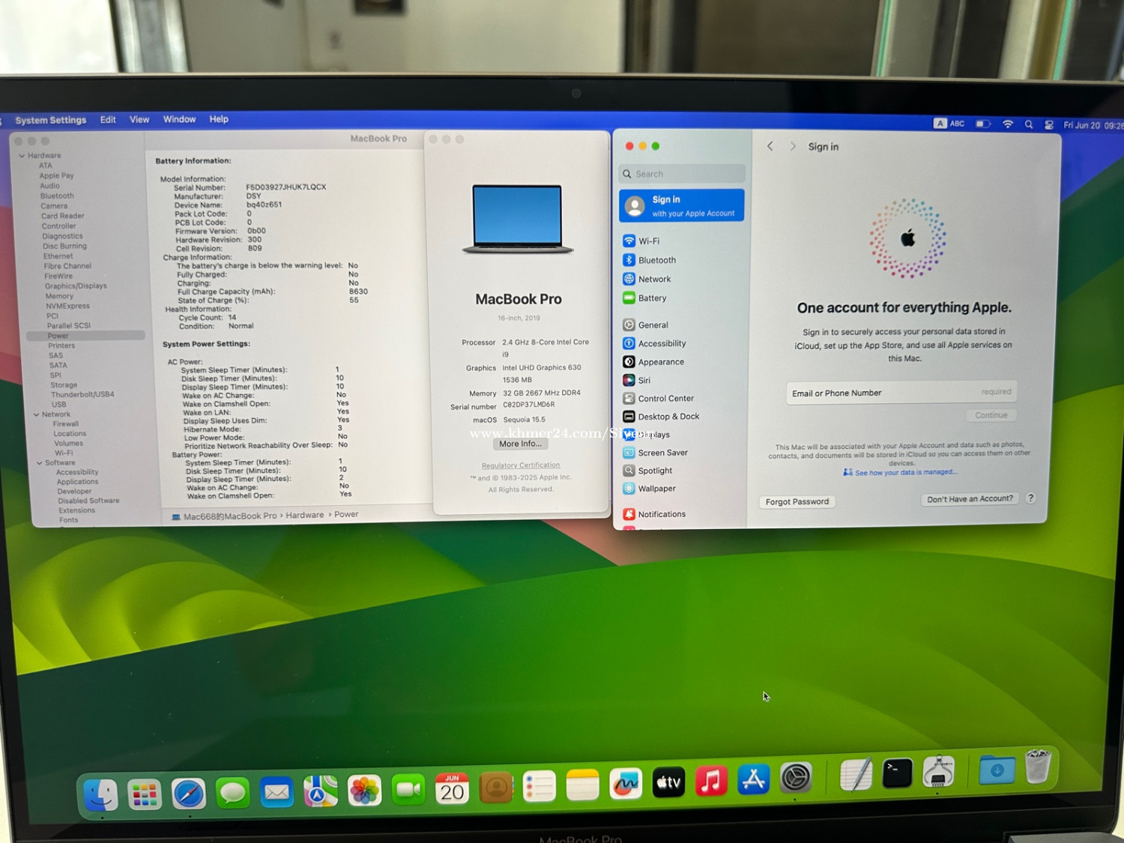Open Control Center from menu bar

click(1049, 125)
